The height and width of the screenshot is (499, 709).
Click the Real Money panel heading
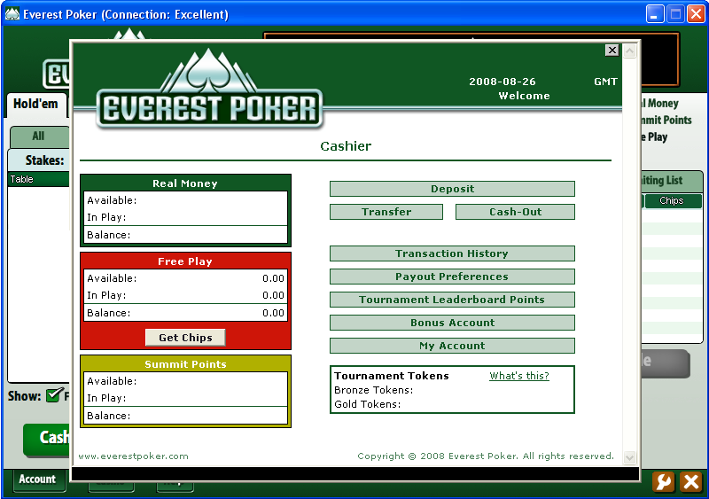[185, 183]
